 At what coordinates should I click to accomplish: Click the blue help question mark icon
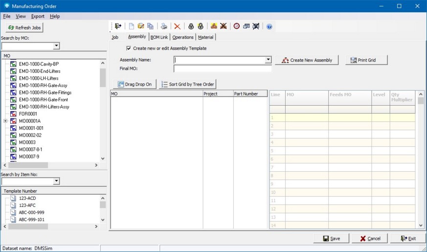[269, 26]
